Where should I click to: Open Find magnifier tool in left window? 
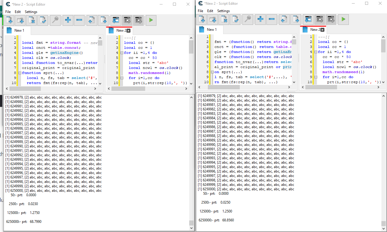pyautogui.click(x=55, y=20)
